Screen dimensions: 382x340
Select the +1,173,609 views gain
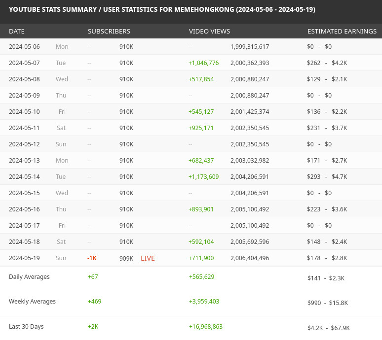click(203, 177)
